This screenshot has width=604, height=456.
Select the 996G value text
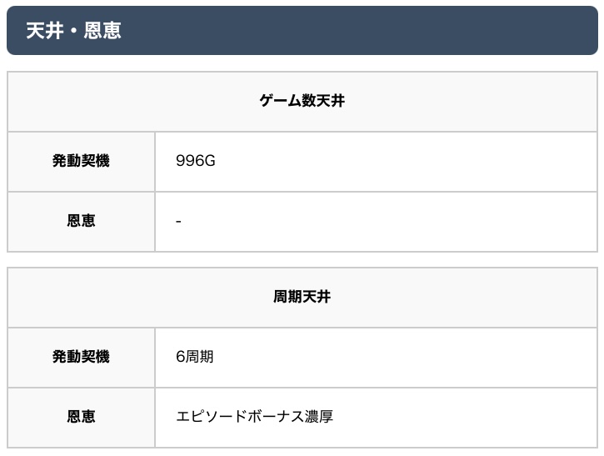(196, 161)
